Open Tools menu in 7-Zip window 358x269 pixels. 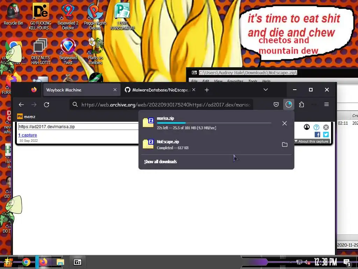pos(252,81)
